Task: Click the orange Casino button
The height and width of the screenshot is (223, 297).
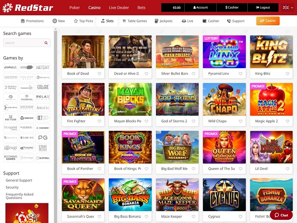Action: [268, 21]
